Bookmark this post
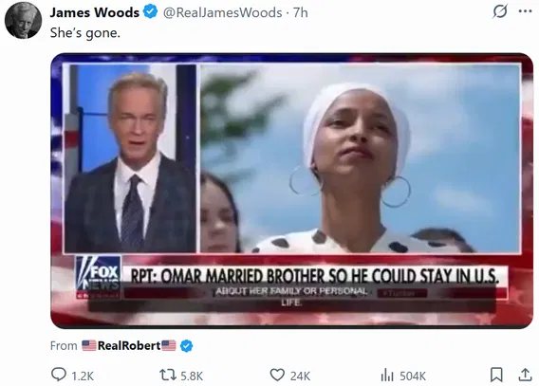 496,375
